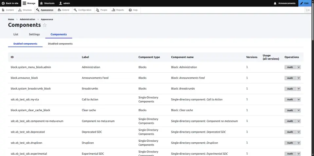Click the Back to site arrow icon

pyautogui.click(x=3, y=3)
